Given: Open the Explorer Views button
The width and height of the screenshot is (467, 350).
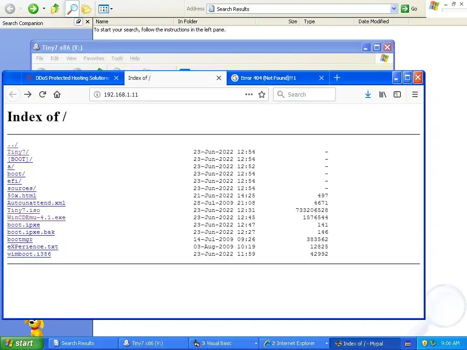Looking at the screenshot, I should click(x=104, y=9).
